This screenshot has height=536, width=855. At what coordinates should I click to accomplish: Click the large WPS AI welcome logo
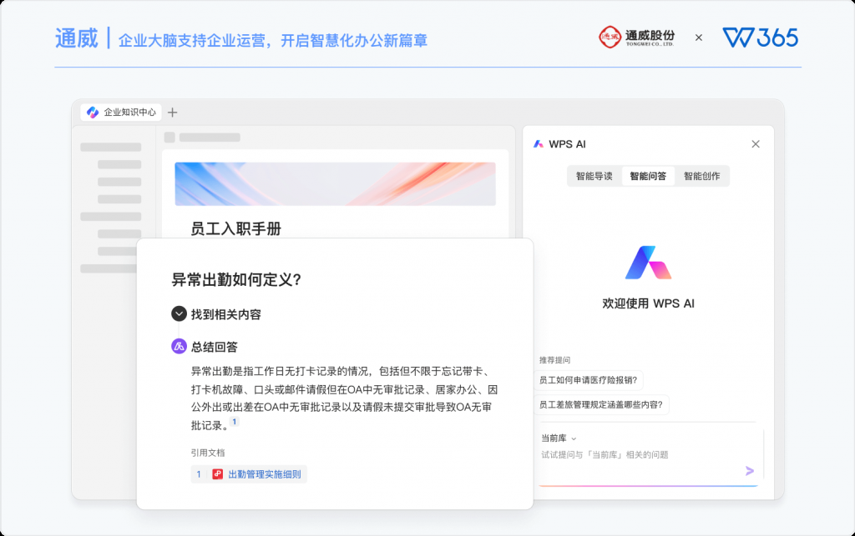648,263
